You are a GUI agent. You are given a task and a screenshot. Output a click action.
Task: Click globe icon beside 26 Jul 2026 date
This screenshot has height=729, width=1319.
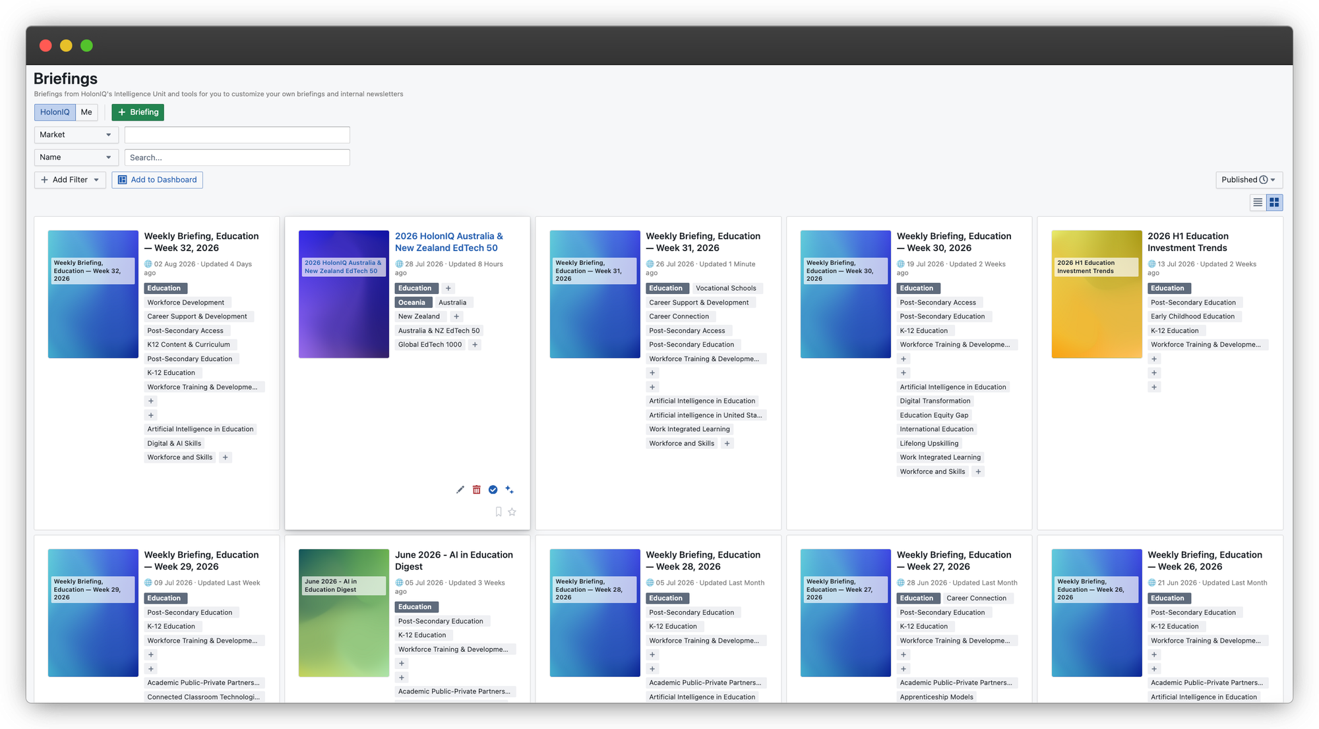pyautogui.click(x=650, y=264)
